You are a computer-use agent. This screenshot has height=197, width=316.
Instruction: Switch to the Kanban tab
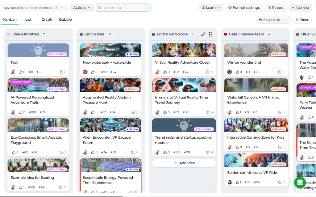click(x=10, y=19)
